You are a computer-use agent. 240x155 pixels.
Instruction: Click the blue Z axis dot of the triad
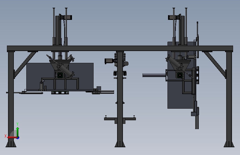(18, 138)
